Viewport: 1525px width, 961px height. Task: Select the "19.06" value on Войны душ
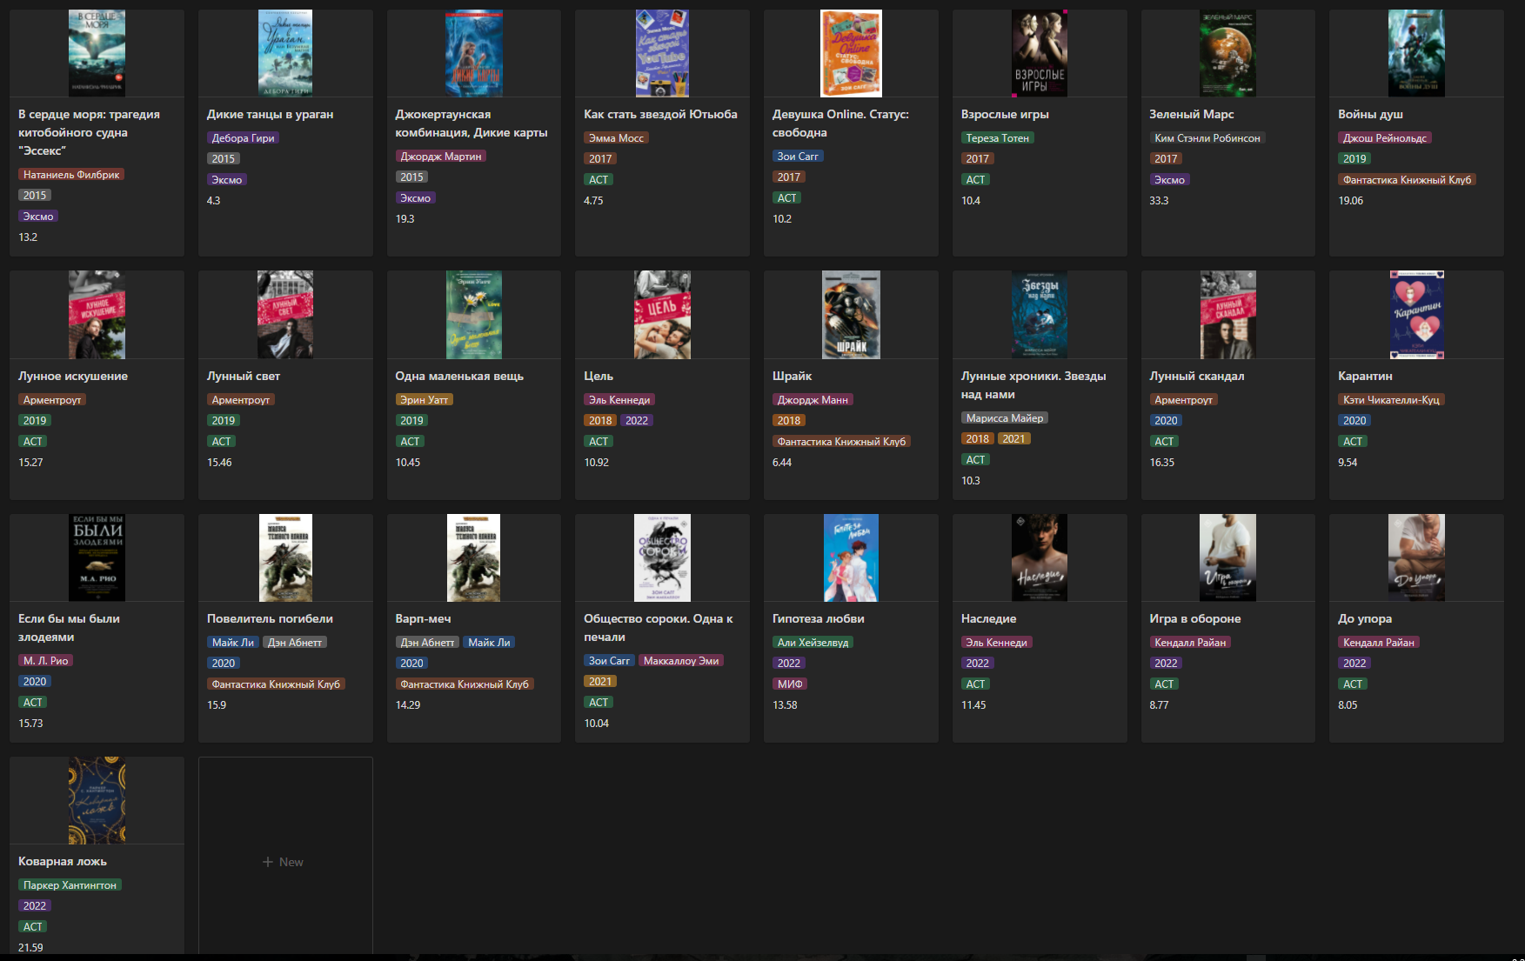pyautogui.click(x=1350, y=201)
